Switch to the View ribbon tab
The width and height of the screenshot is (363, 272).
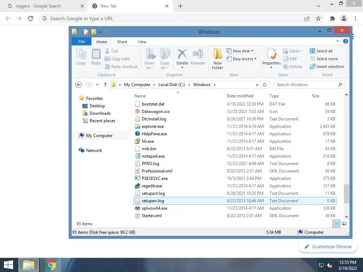[142, 42]
